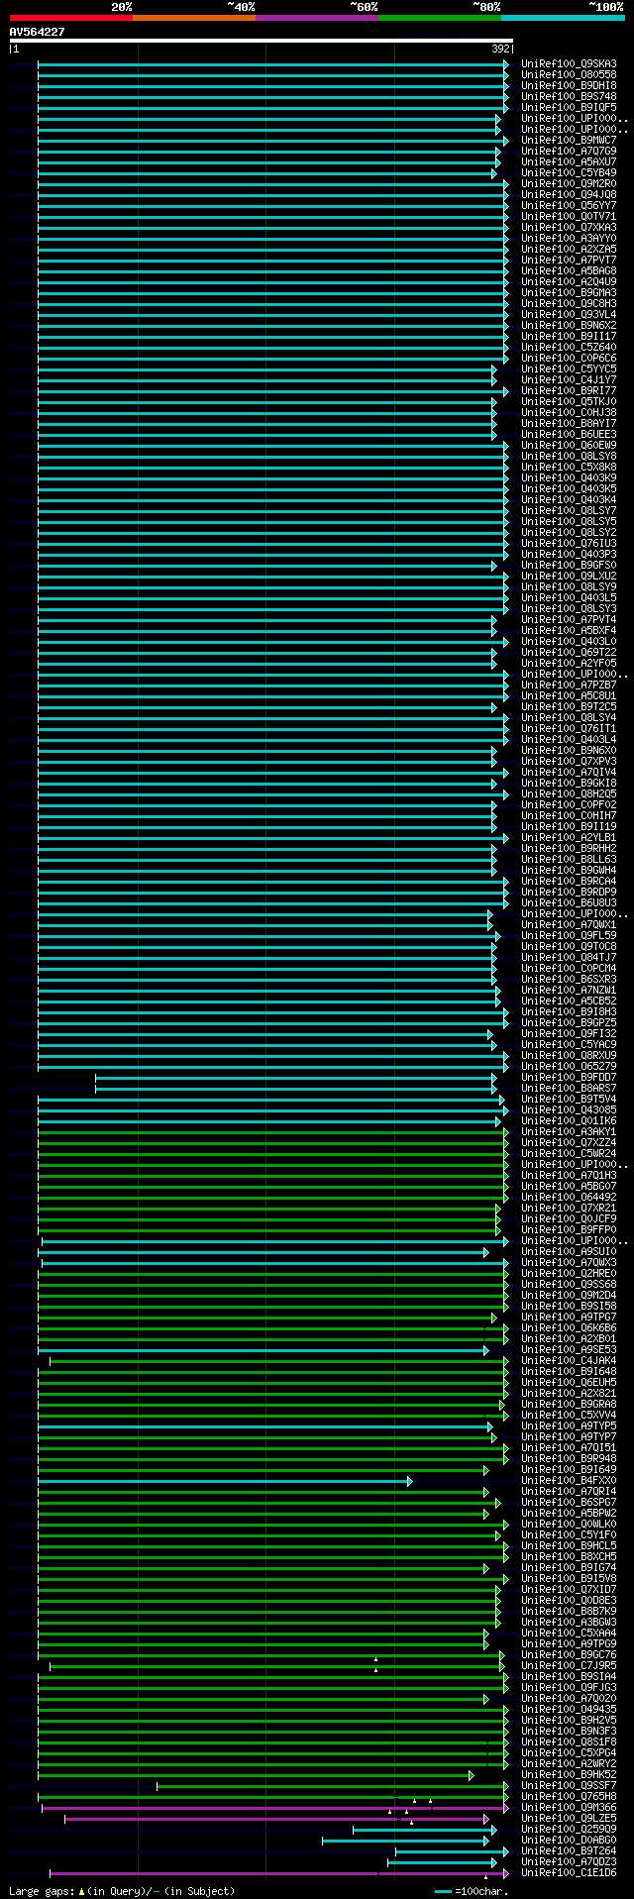Click the cyan alignment bar for UniRef100_B9FDD7
This screenshot has height=1899, width=634.
tap(295, 1077)
